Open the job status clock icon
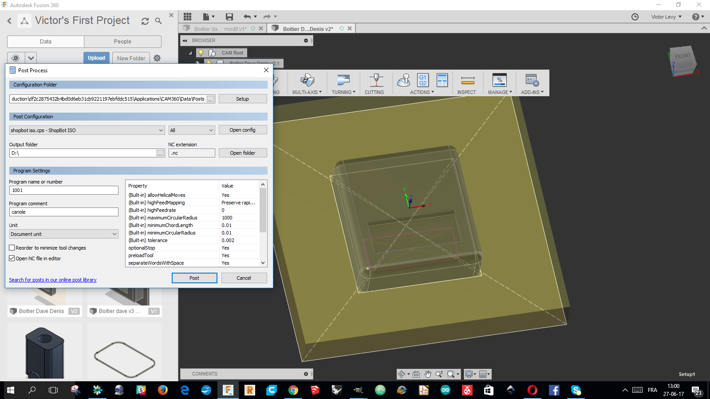 pos(635,17)
